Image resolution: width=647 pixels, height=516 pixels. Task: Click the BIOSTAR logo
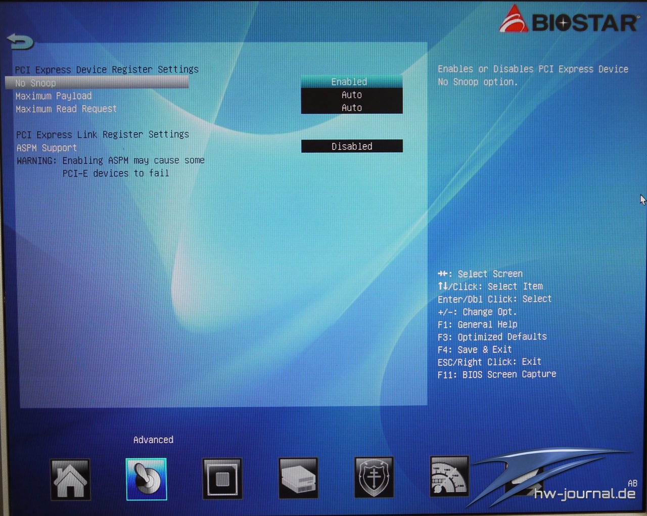tap(569, 19)
